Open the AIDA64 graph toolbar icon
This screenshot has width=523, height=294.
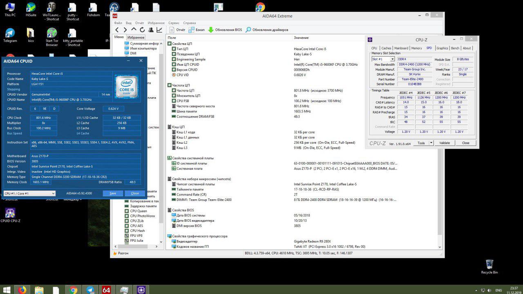(x=159, y=30)
